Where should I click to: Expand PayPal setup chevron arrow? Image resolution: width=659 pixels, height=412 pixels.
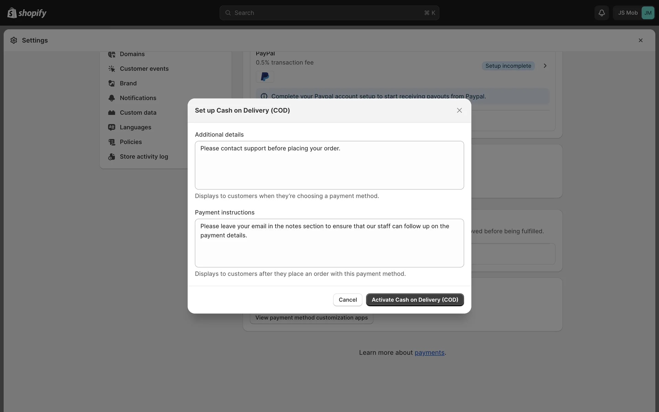545,66
